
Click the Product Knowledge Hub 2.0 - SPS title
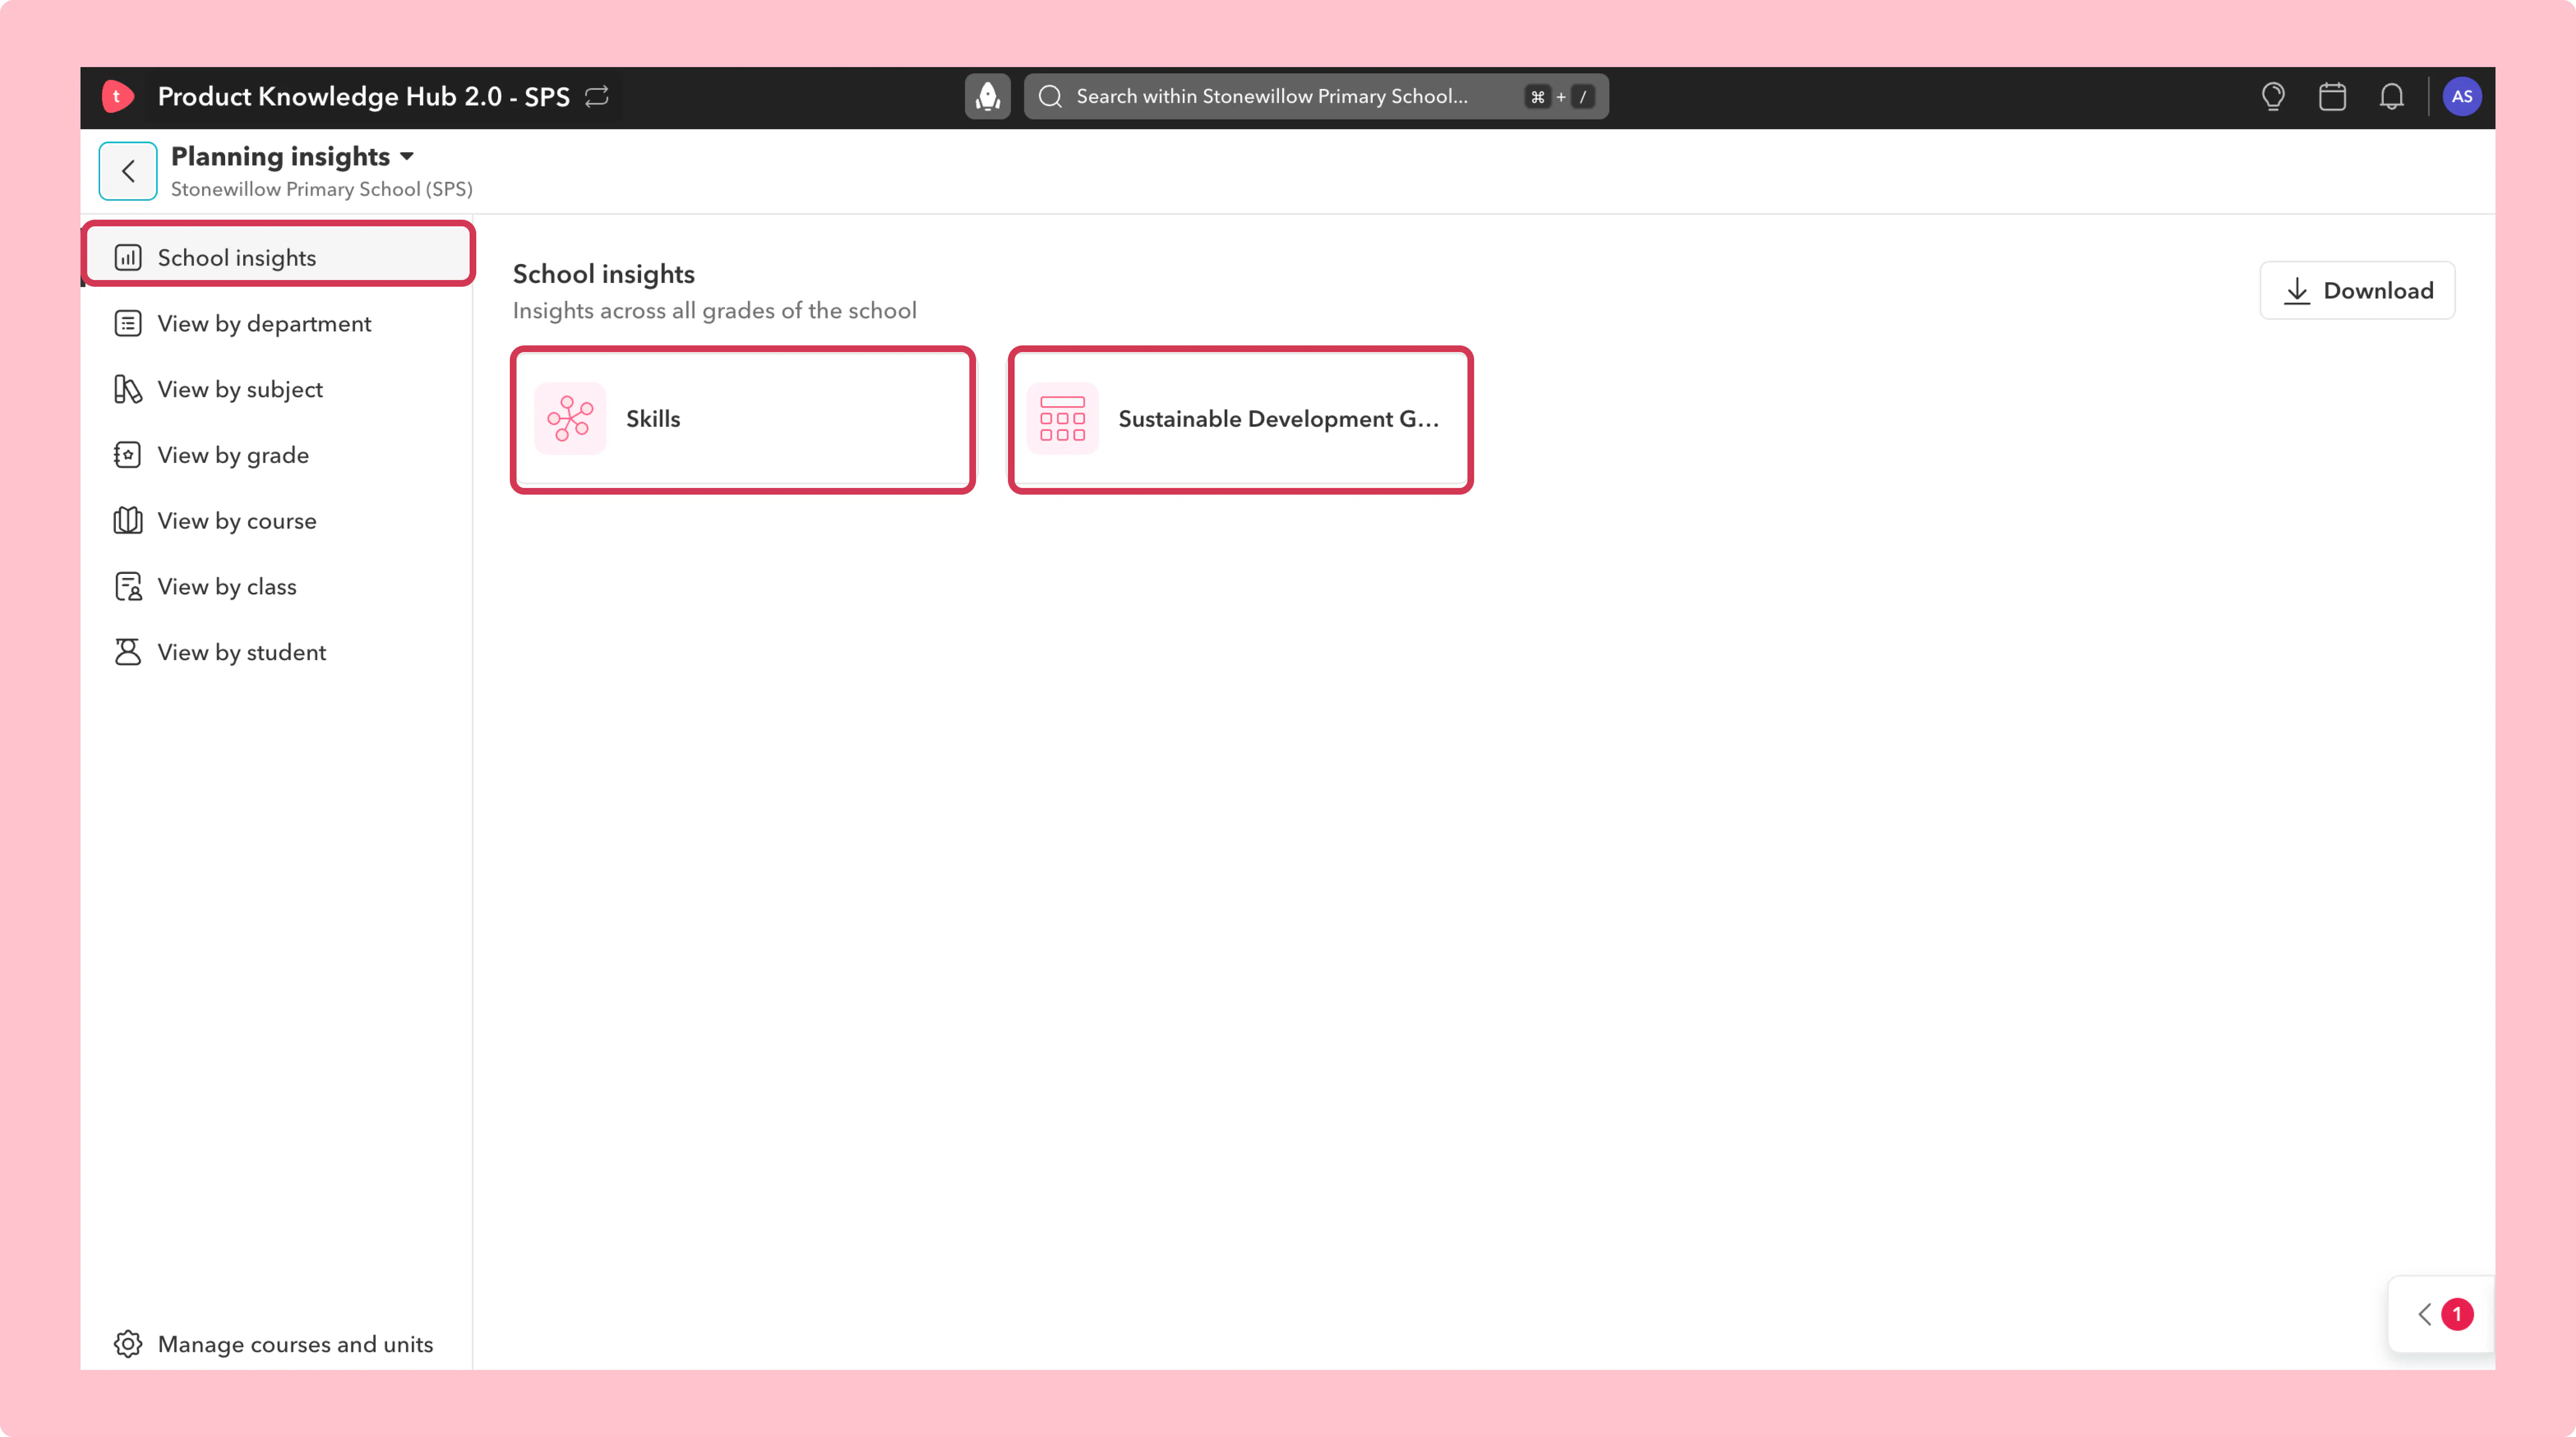[x=364, y=96]
